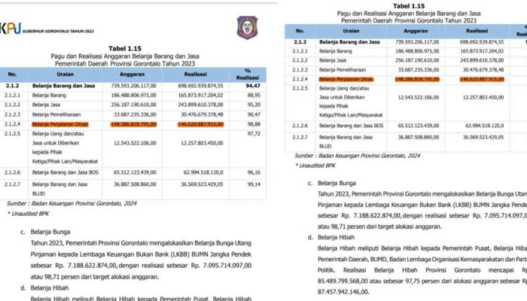
Task: Click highlighted 148.286.818.795,00 in left table
Action: pyautogui.click(x=133, y=124)
